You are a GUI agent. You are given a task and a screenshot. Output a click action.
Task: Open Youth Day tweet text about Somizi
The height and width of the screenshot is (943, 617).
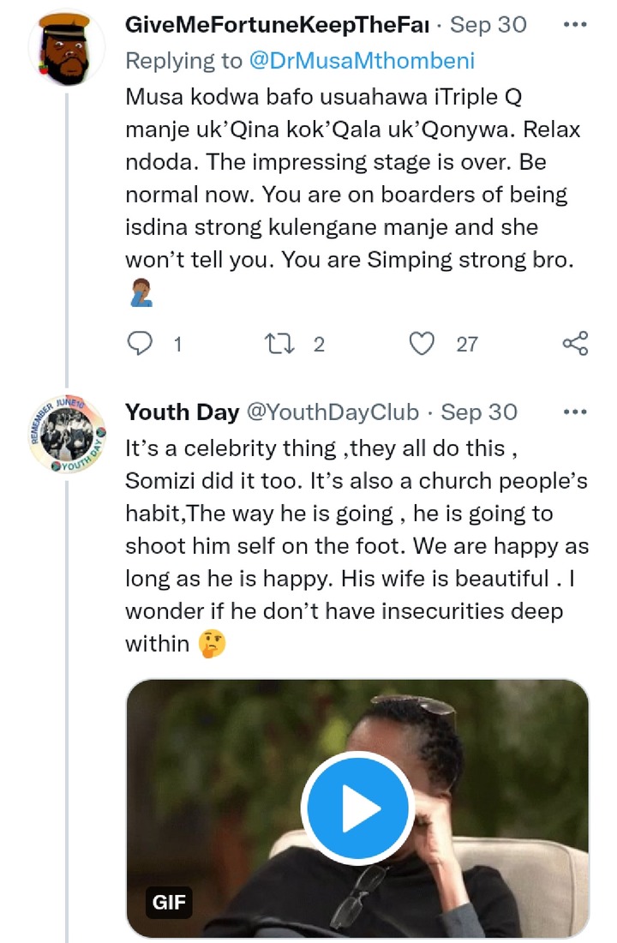(357, 546)
